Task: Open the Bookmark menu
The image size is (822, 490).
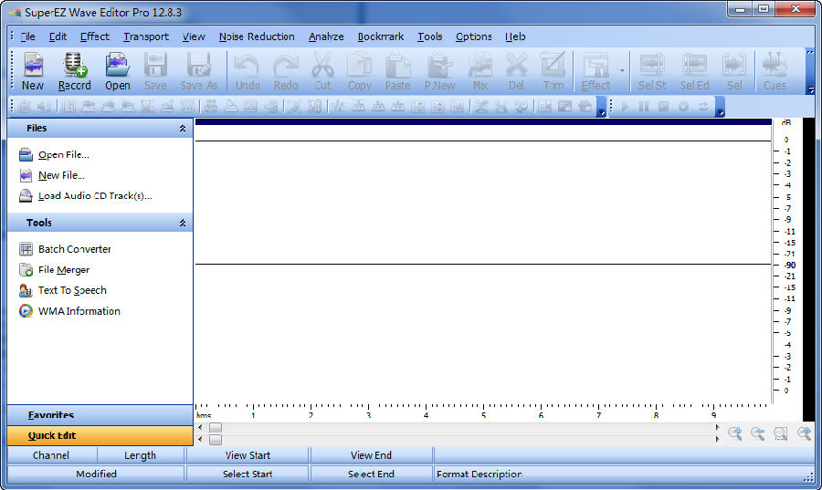Action: click(x=381, y=36)
